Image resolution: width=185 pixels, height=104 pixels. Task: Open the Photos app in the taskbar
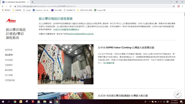tap(51, 102)
